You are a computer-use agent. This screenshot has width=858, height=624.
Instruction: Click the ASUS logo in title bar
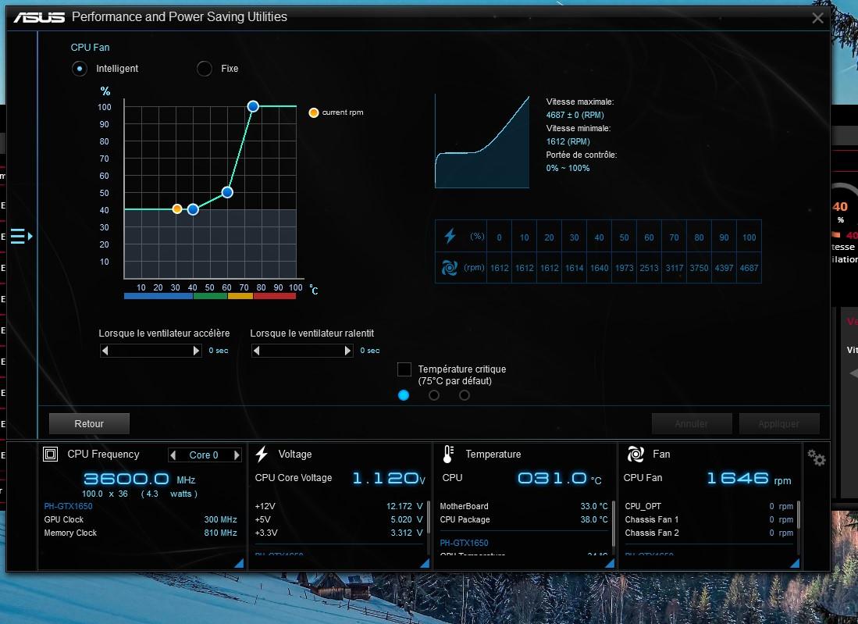[x=39, y=17]
